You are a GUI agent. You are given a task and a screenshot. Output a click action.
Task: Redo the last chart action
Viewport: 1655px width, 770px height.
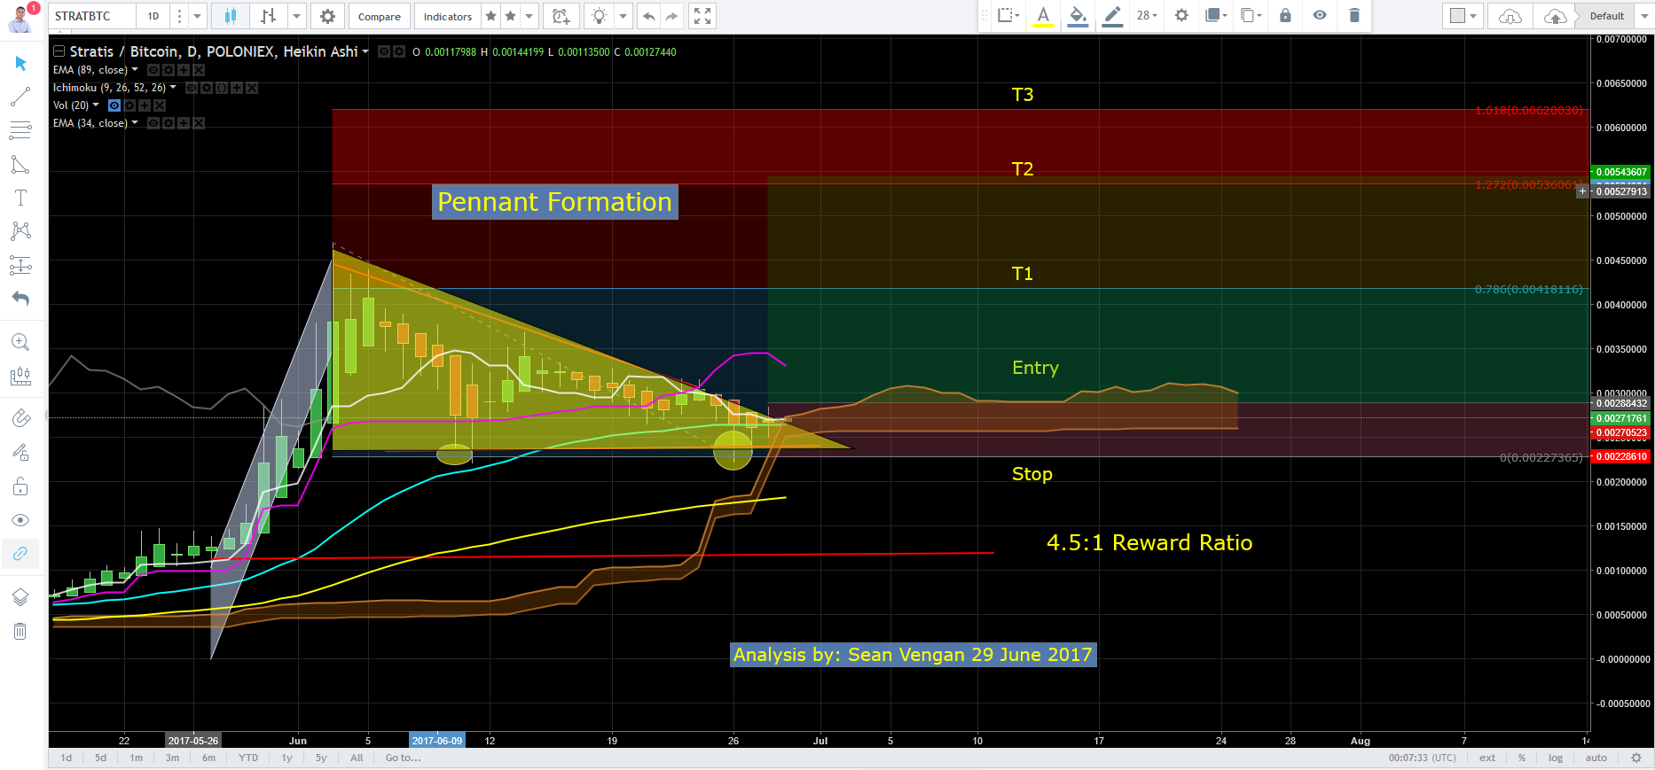coord(672,16)
